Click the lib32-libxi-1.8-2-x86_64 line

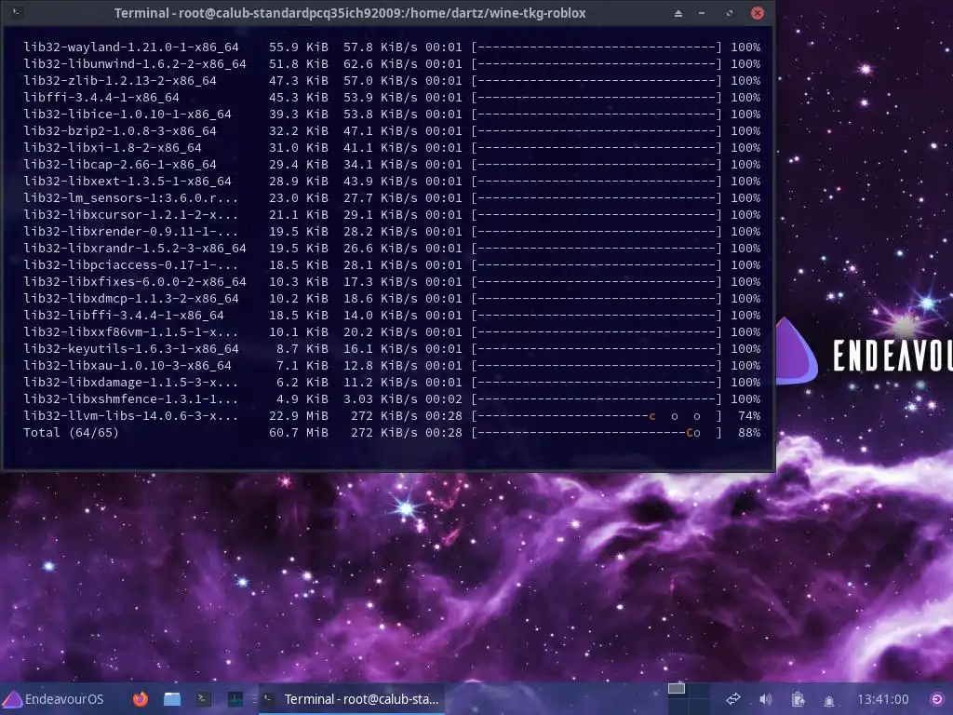pos(392,148)
